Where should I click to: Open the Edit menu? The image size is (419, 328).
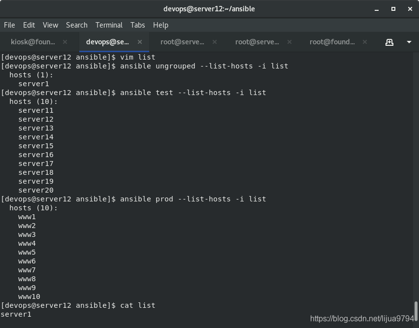(29, 25)
